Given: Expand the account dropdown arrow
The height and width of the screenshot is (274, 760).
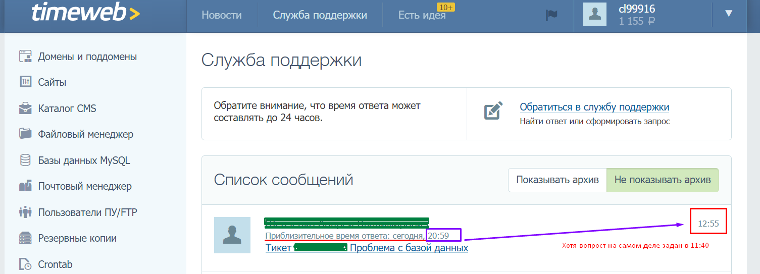Looking at the screenshot, I should tap(728, 14).
